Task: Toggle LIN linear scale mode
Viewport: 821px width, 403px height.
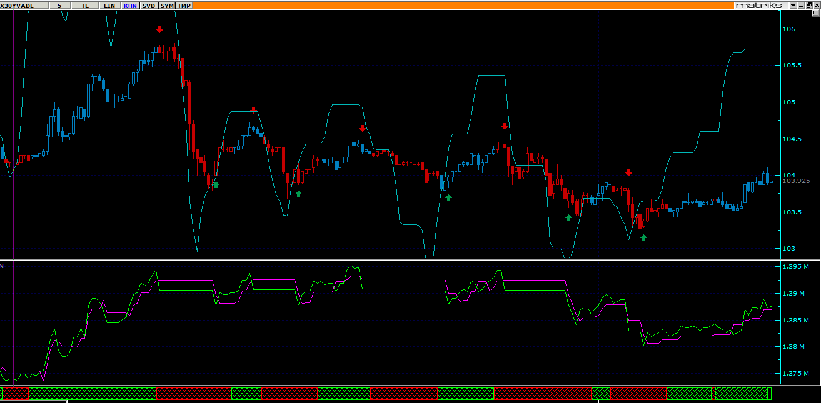Action: [109, 5]
